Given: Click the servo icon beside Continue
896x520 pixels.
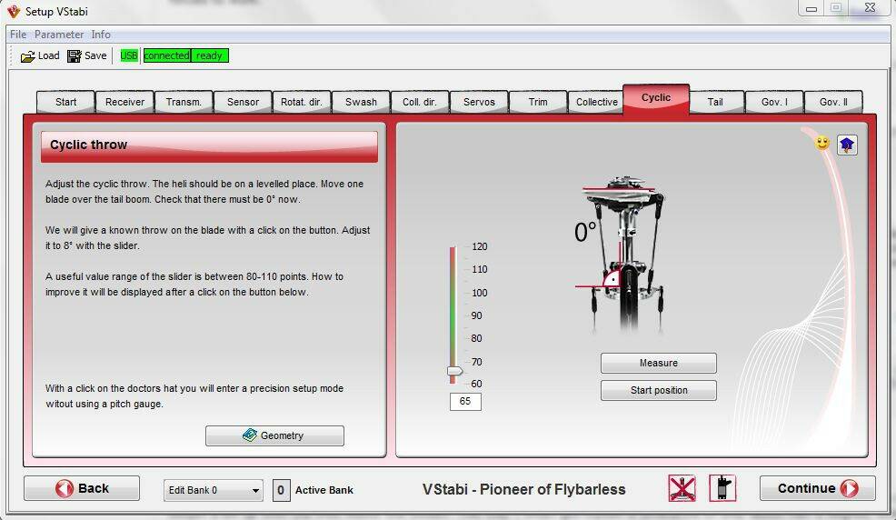Looking at the screenshot, I should click(722, 488).
